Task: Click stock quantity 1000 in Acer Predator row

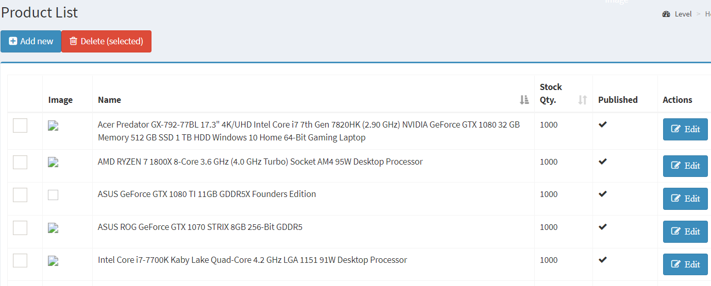Action: pyautogui.click(x=549, y=124)
